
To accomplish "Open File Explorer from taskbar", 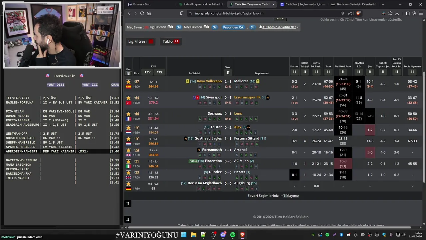I will 193,235.
